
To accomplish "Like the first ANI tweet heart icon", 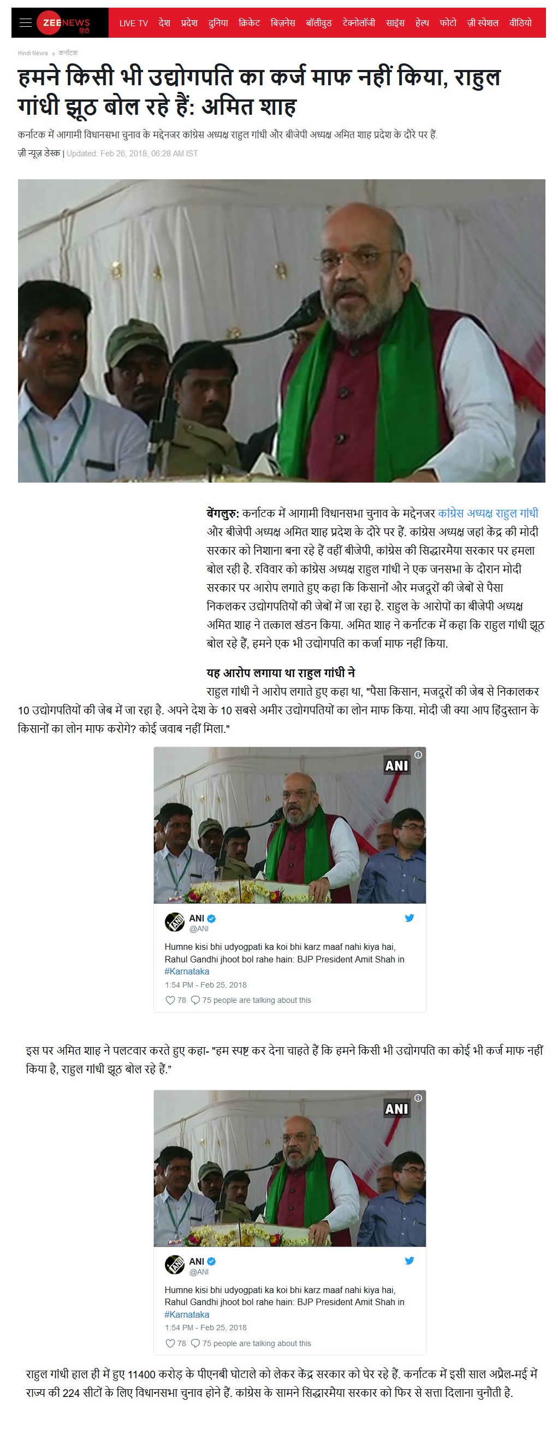I will point(171,1000).
